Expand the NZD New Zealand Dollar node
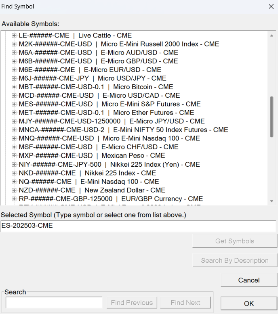The width and height of the screenshot is (278, 314). 14,190
